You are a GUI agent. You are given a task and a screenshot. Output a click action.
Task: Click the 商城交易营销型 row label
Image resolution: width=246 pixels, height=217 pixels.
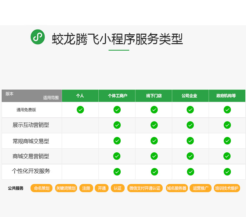pos(31,156)
